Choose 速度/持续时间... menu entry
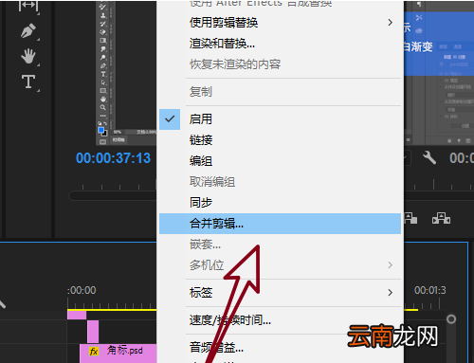The height and width of the screenshot is (363, 474). (280, 320)
